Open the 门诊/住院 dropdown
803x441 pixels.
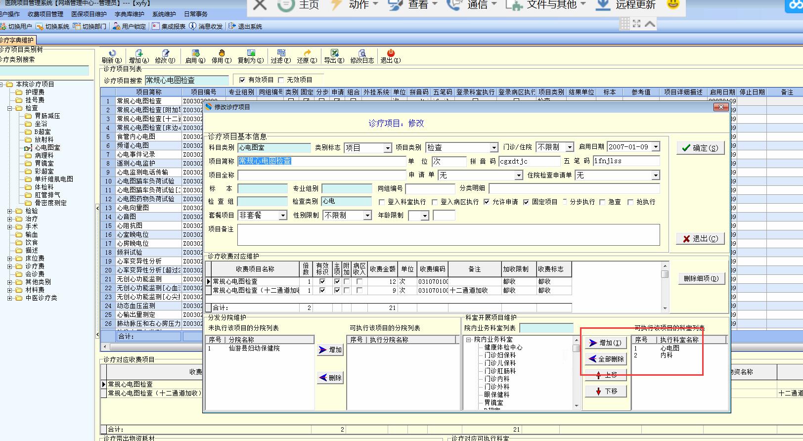570,147
